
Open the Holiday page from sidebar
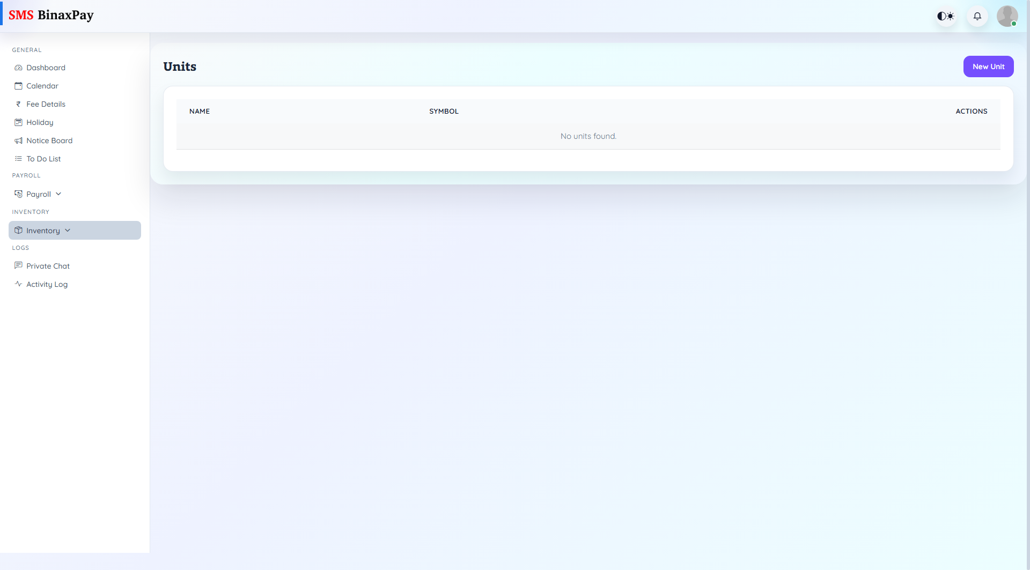click(39, 122)
